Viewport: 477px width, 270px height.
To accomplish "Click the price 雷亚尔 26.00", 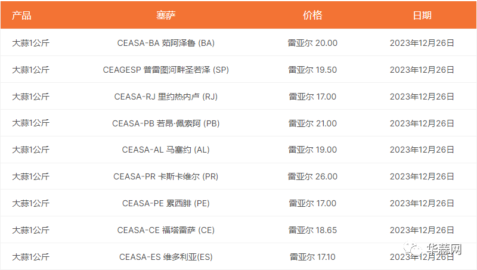I will pos(312,176).
